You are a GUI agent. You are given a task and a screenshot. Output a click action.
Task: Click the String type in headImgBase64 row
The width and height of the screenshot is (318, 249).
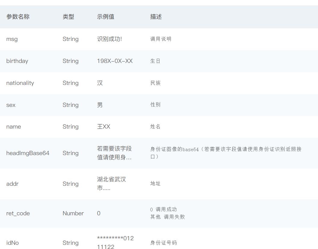coord(71,153)
